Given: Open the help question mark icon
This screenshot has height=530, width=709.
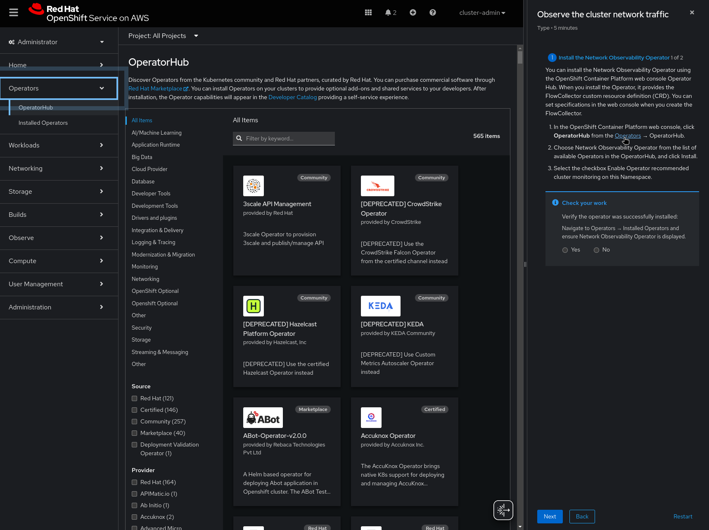Looking at the screenshot, I should click(x=432, y=12).
